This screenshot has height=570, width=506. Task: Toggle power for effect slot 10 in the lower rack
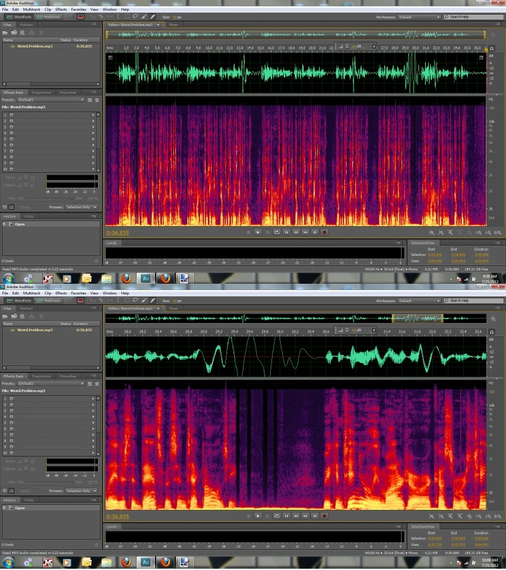pos(11,453)
